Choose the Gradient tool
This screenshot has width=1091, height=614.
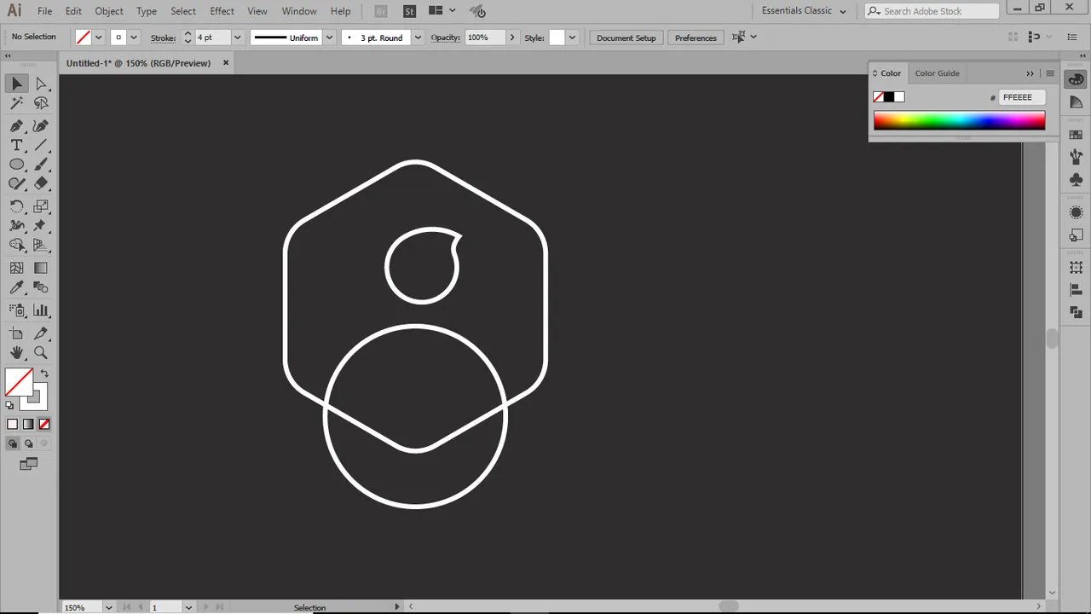pos(41,268)
